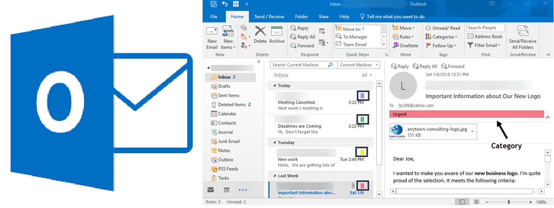Select the Team Email quick step

[x=358, y=45]
